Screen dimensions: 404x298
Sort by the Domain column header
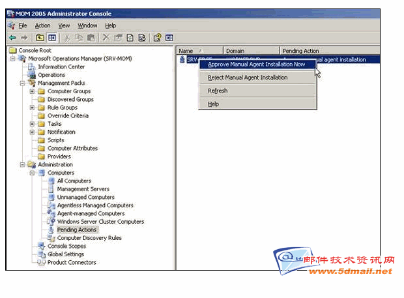[x=252, y=51]
